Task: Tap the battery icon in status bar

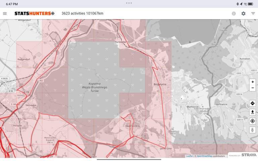Action: 250,4
